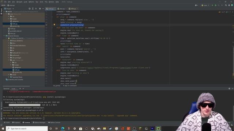Click the Run with Coverage icon
Image resolution: width=234 pixels, height=131 pixels.
(219, 5)
